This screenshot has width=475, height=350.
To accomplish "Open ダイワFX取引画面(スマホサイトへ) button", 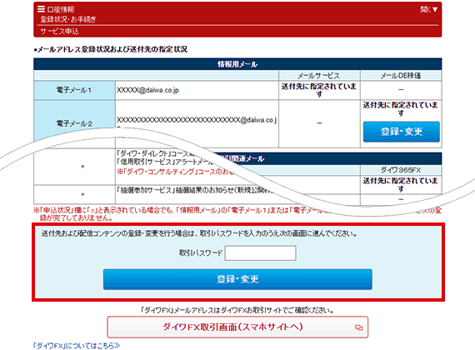I will 237,327.
